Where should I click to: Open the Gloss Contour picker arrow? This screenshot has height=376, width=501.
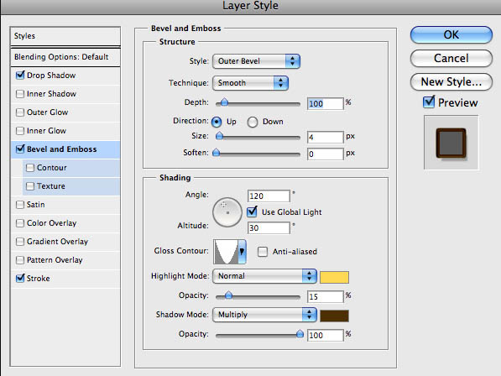pos(242,252)
